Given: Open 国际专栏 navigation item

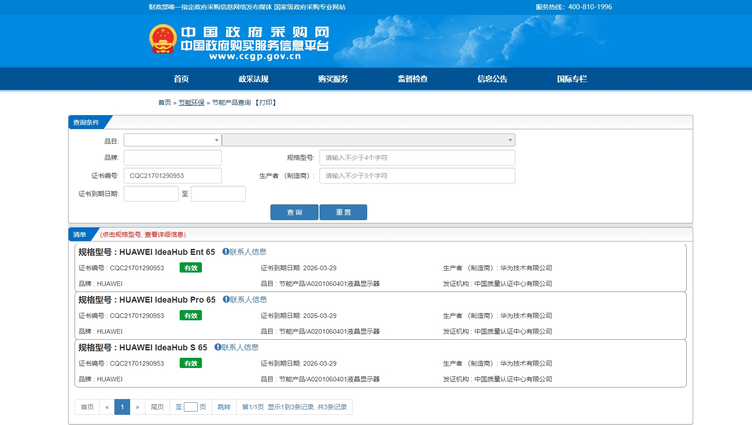Looking at the screenshot, I should [x=572, y=79].
